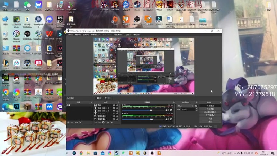Image resolution: width=277 pixels, height=156 pixels.
Task: Click Steam icon in the taskbar
Action: click(x=117, y=153)
